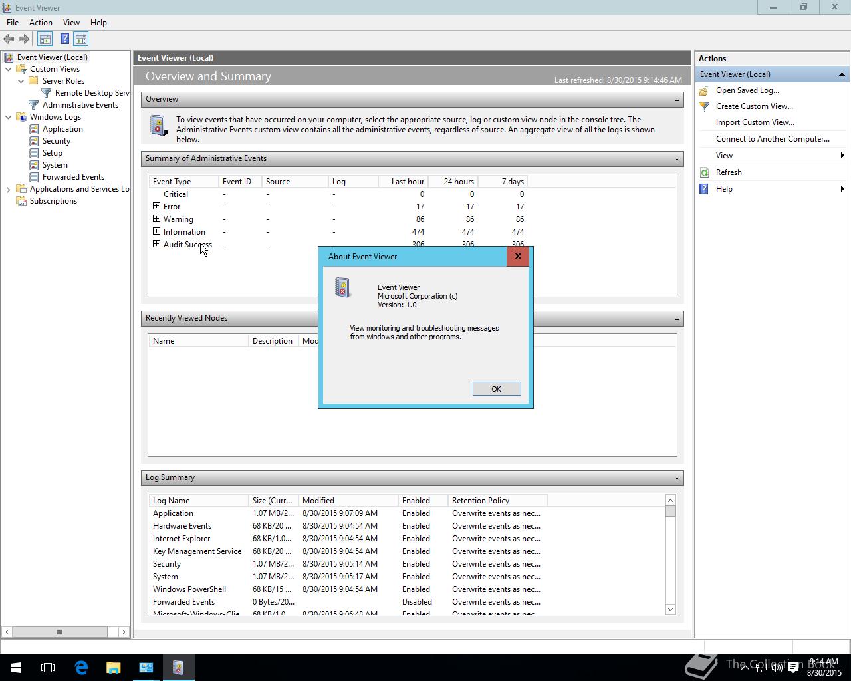Click the Server Roles folder icon
Screen dimensions: 851x681
(x=33, y=81)
